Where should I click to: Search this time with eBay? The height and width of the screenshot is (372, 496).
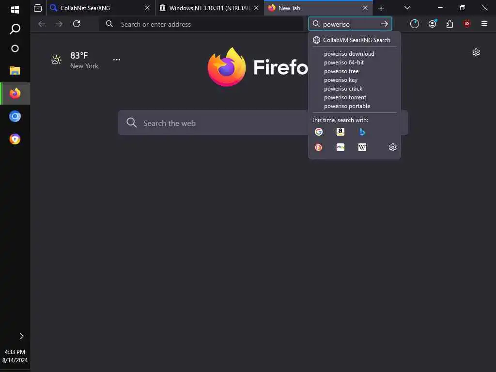pyautogui.click(x=341, y=147)
